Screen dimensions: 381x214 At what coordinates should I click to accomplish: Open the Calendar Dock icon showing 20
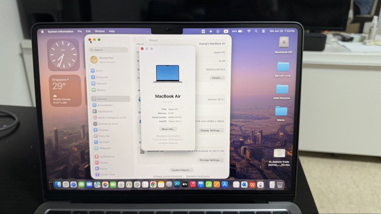click(x=121, y=185)
